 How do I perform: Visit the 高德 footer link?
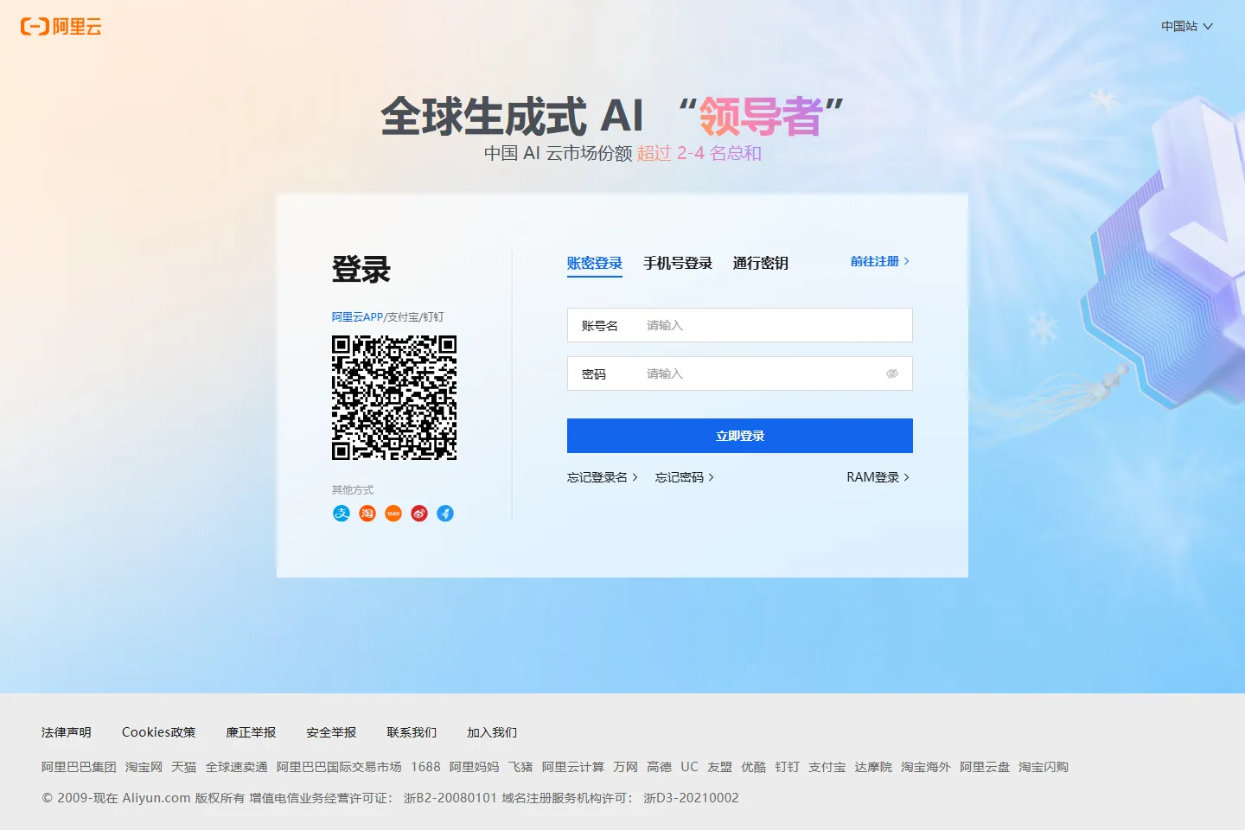click(660, 767)
